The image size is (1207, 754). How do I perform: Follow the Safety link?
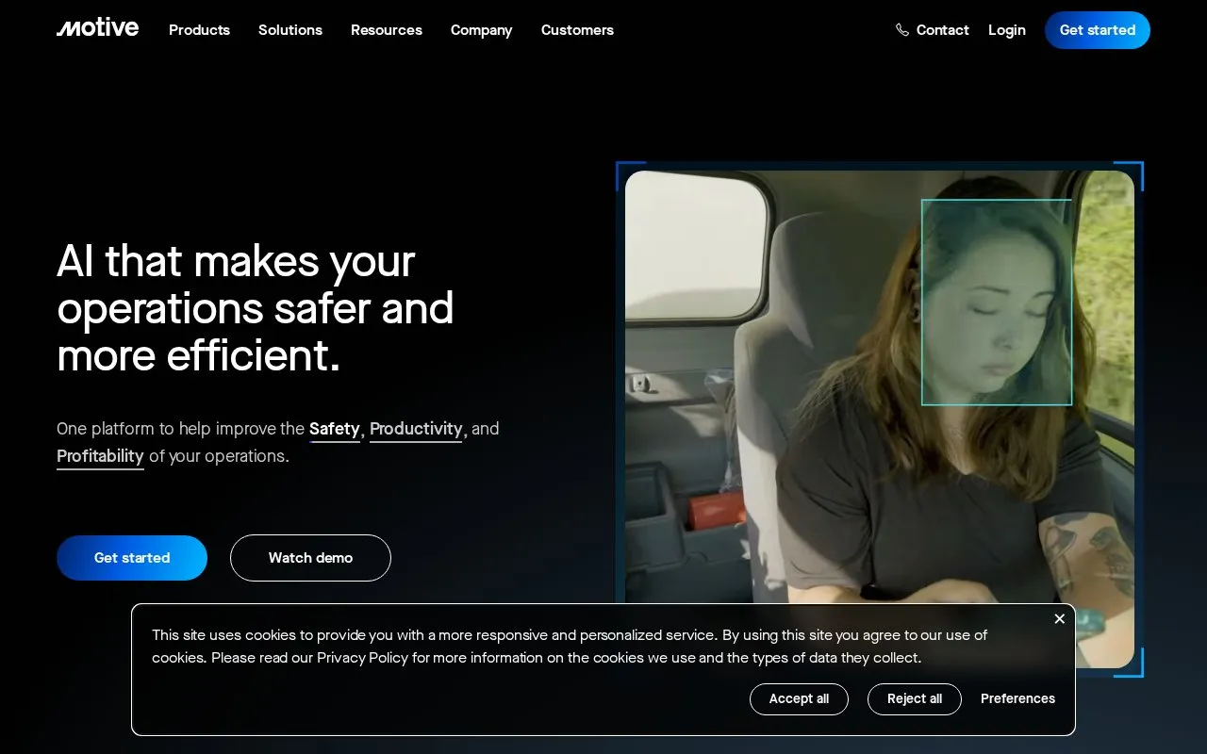(x=335, y=429)
